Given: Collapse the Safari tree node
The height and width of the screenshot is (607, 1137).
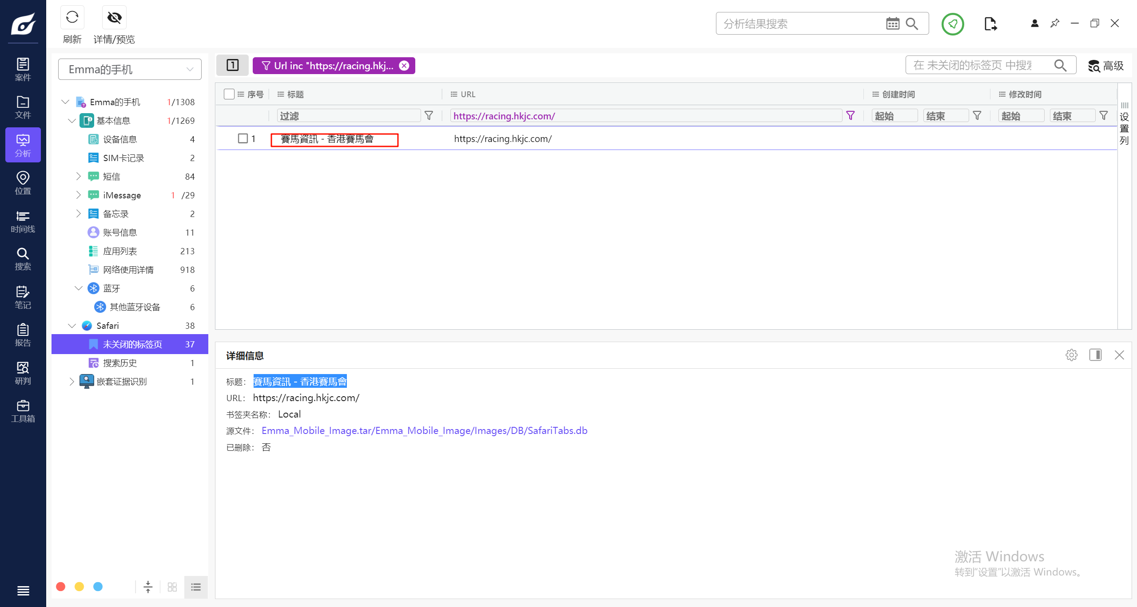Looking at the screenshot, I should click(72, 326).
